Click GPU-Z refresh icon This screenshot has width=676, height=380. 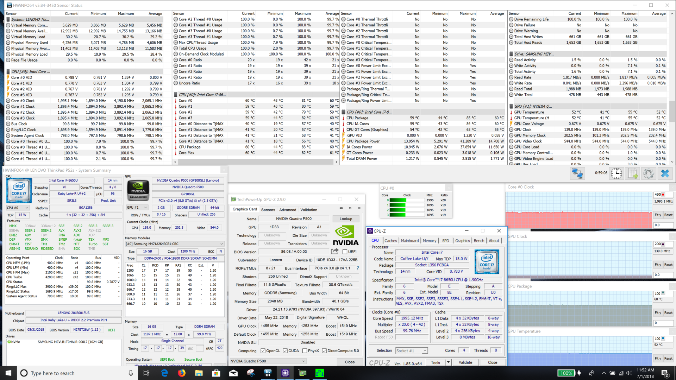tap(350, 208)
